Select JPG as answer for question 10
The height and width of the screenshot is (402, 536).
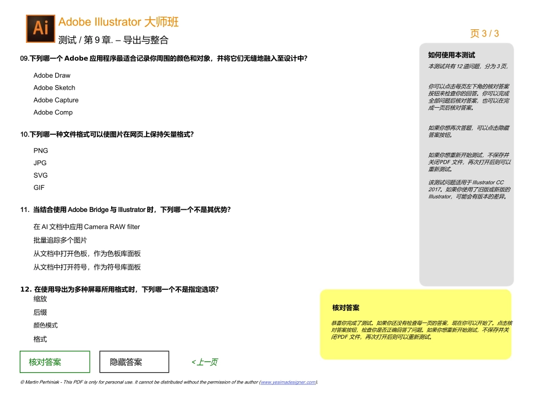coord(39,162)
